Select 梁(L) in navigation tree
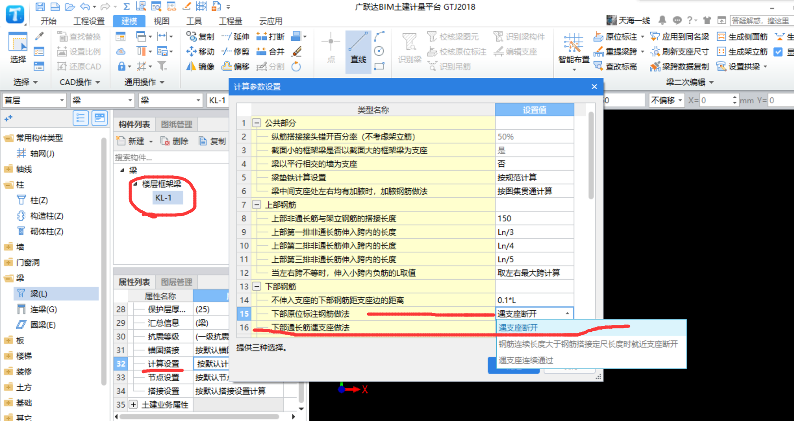Screen dimensions: 794x421 tap(57, 294)
